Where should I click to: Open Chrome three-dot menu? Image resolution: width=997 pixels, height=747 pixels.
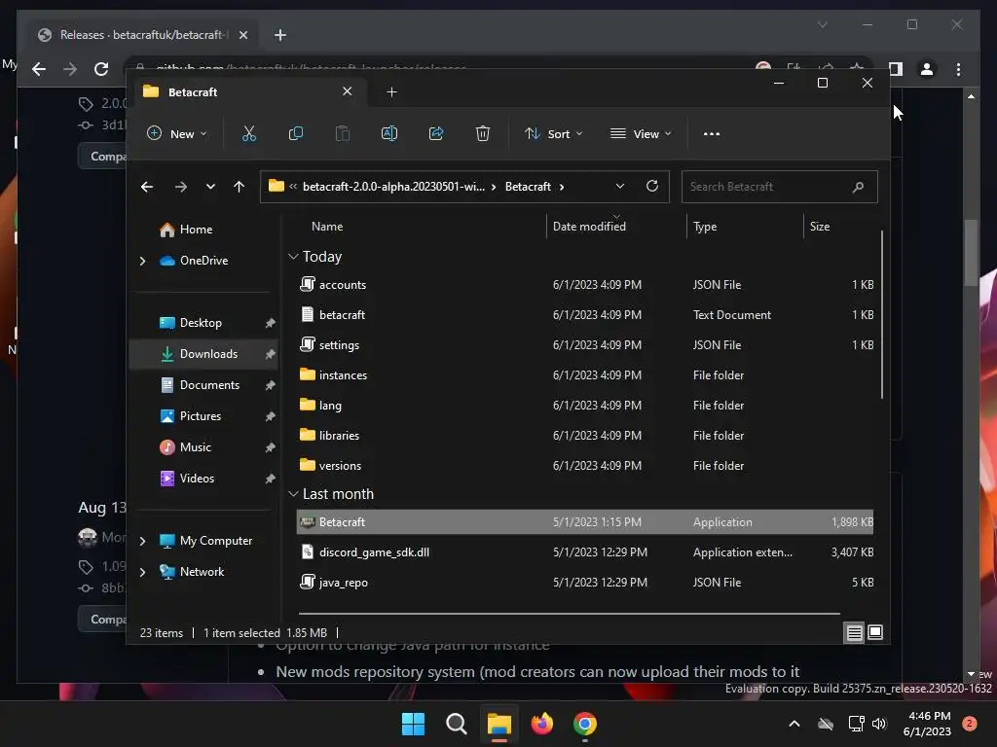[x=958, y=69]
